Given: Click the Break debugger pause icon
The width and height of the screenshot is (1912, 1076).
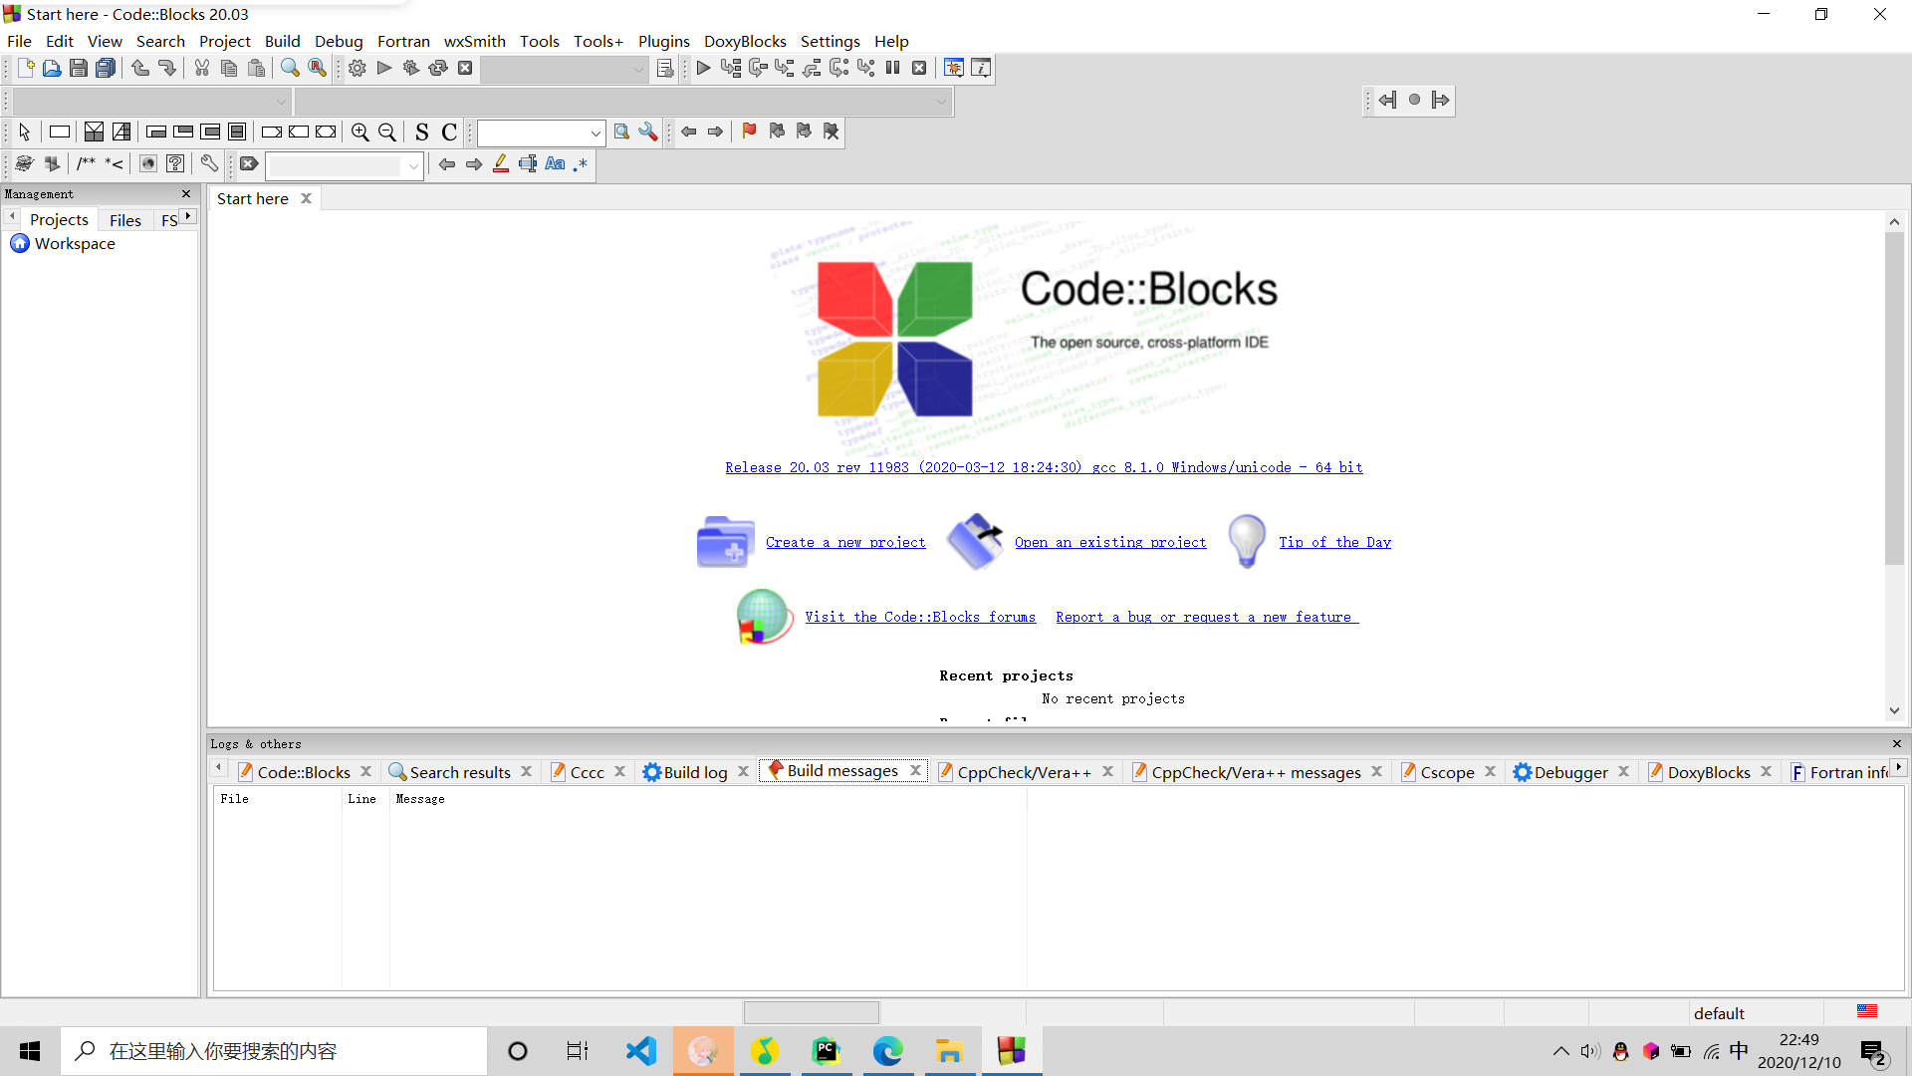Looking at the screenshot, I should [x=893, y=69].
